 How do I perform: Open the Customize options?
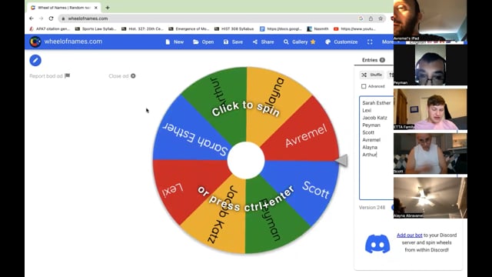(x=341, y=42)
